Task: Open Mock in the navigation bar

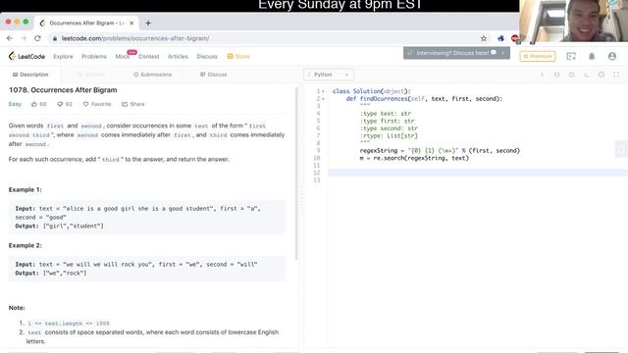Action: point(122,57)
